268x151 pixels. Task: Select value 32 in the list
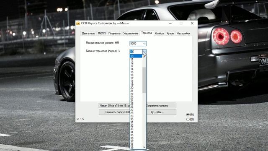(x=136, y=126)
